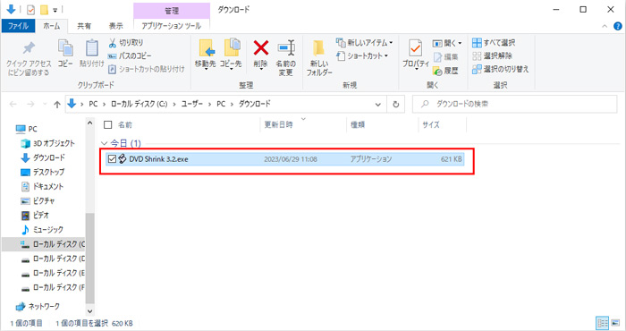626x331 pixels.
Task: Click Invert selection (選択の切り替え)
Action: tap(500, 69)
